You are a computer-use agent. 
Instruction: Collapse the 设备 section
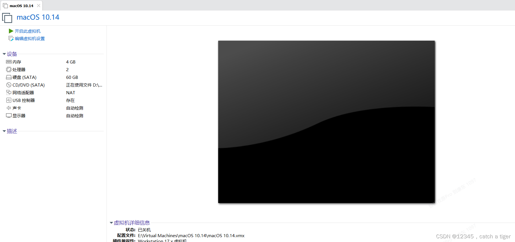[x=4, y=54]
